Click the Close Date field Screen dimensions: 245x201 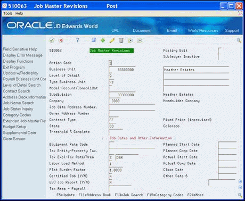click(227, 170)
